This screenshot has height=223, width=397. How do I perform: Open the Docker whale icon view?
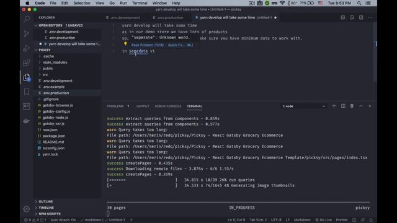[27, 121]
